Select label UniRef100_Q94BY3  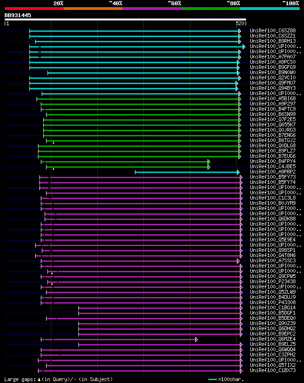(x=273, y=88)
